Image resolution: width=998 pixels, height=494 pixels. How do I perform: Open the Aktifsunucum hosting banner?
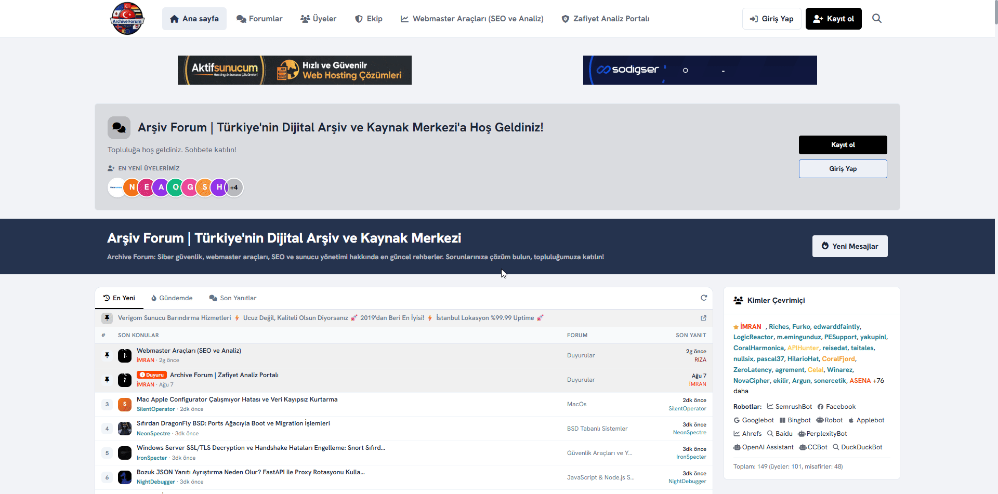tap(295, 70)
